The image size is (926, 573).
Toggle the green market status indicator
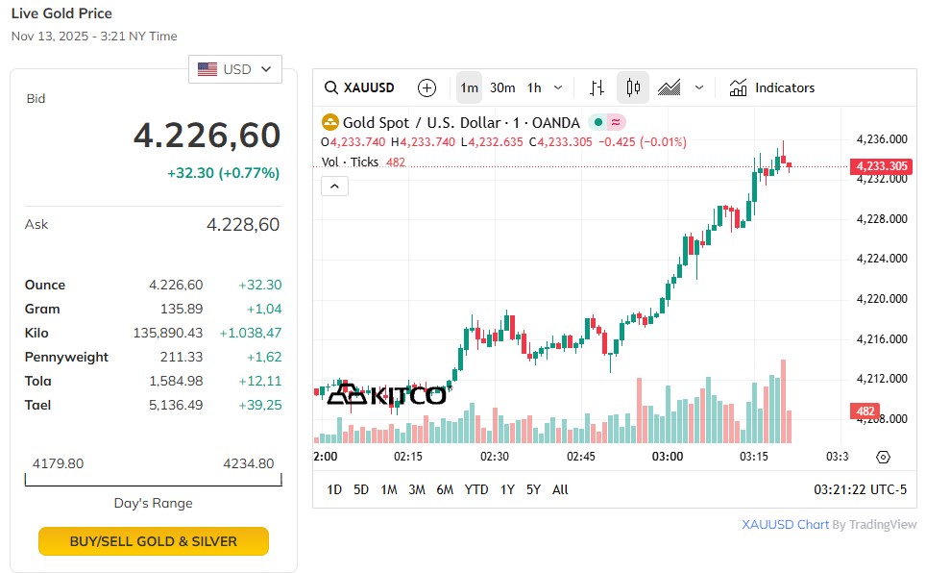pos(597,122)
